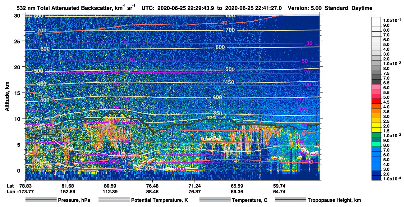Click the 'Pressure, hPa' legend label
Viewport: 404px width, 207px height.
[x=74, y=200]
